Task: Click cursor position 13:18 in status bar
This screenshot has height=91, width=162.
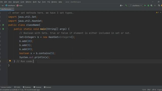Action: (144, 90)
